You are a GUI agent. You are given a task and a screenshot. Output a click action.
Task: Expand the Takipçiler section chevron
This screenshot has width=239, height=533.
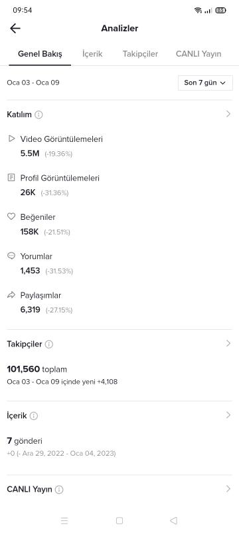click(228, 343)
